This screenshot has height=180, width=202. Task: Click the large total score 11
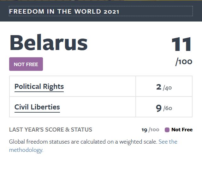click(181, 45)
